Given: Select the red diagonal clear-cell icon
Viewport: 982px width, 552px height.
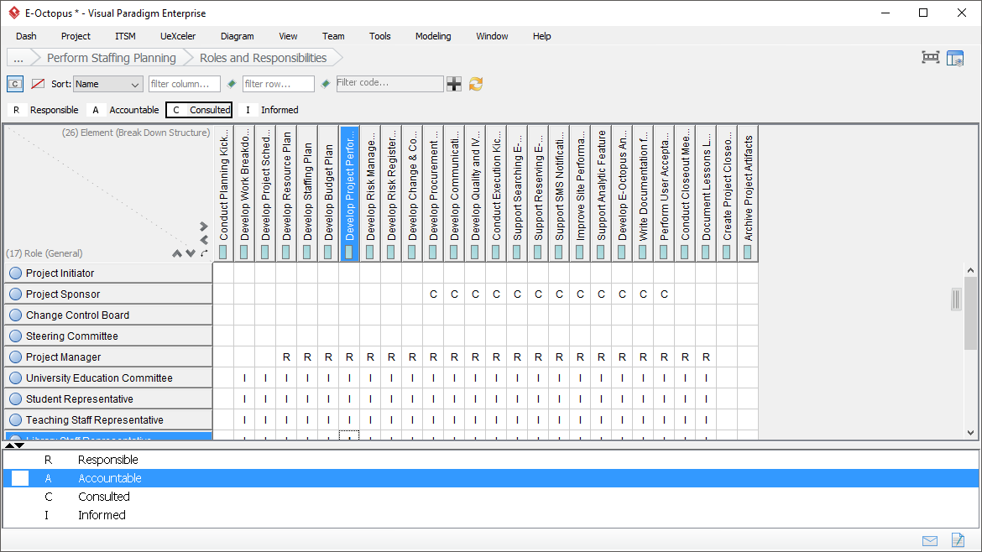Looking at the screenshot, I should [x=38, y=84].
